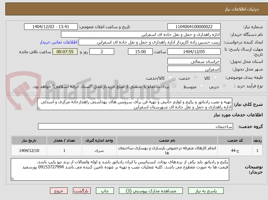Click the deadline date field 1404/12/05
268x200 pixels.
194,51
